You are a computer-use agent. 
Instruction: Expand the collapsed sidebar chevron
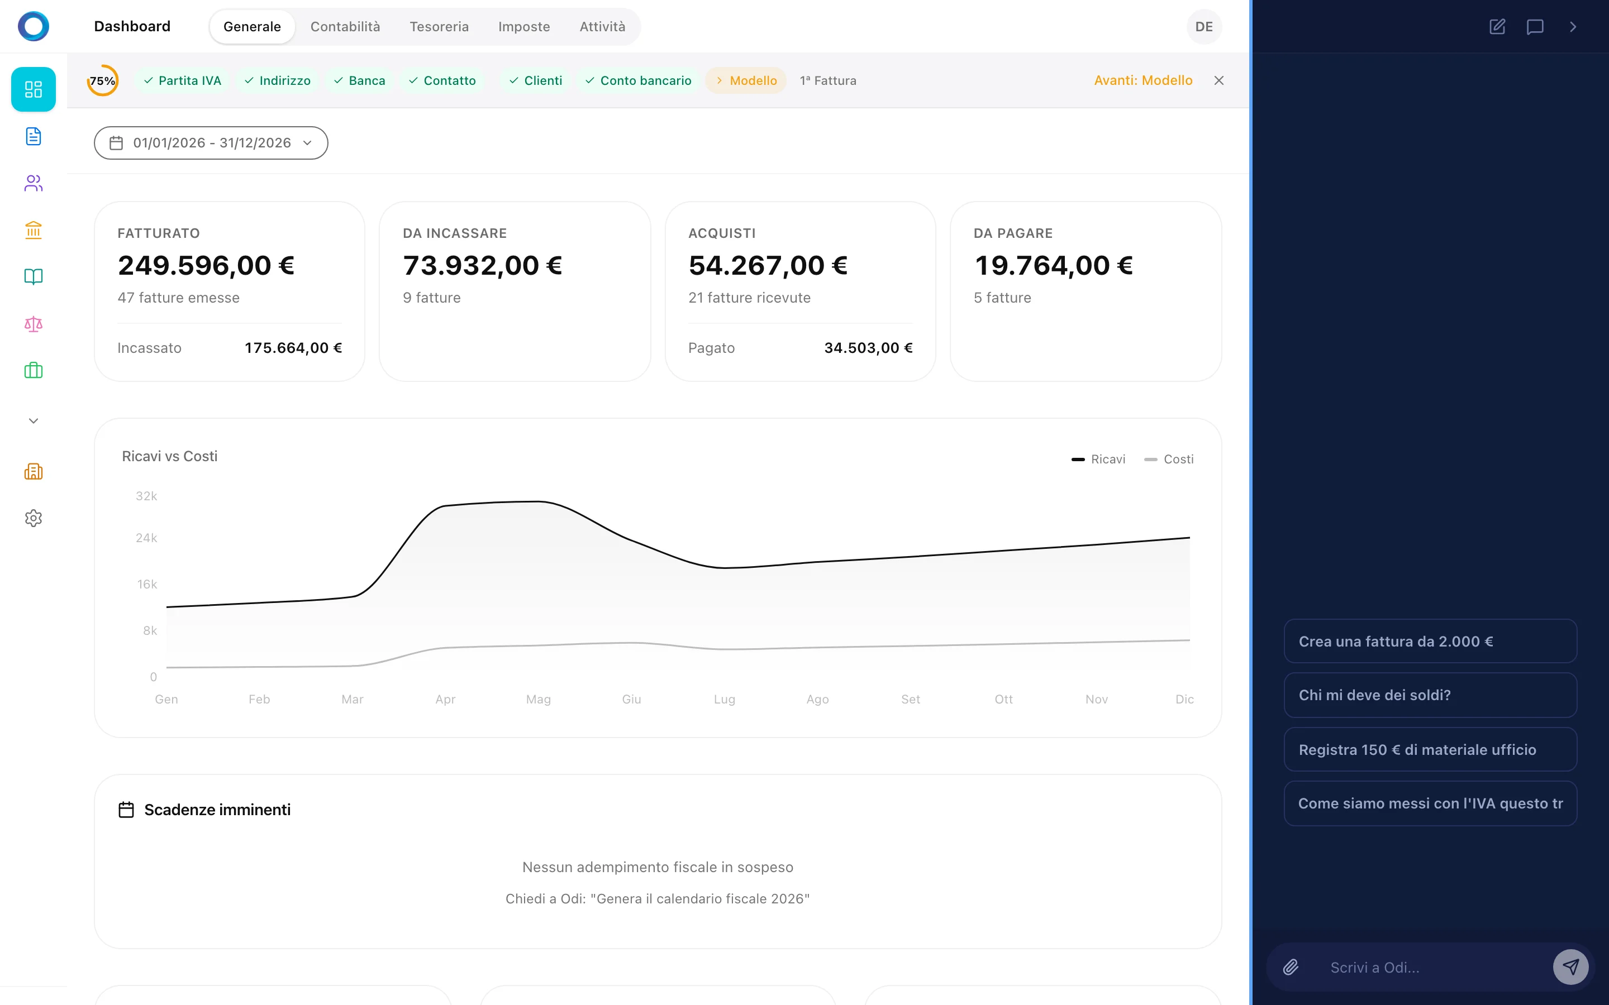34,420
